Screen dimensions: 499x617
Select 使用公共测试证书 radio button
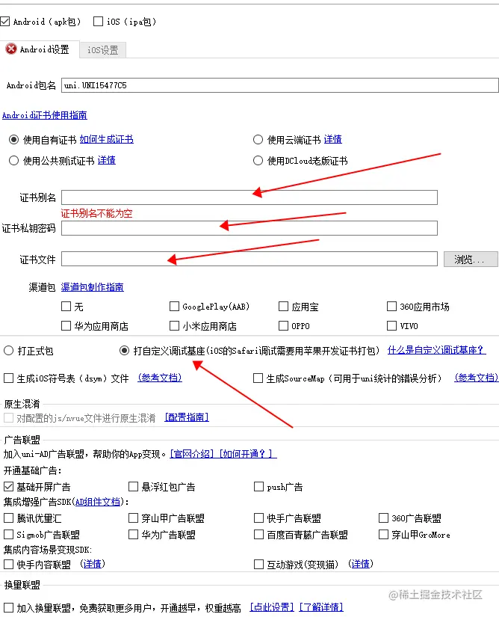point(13,161)
